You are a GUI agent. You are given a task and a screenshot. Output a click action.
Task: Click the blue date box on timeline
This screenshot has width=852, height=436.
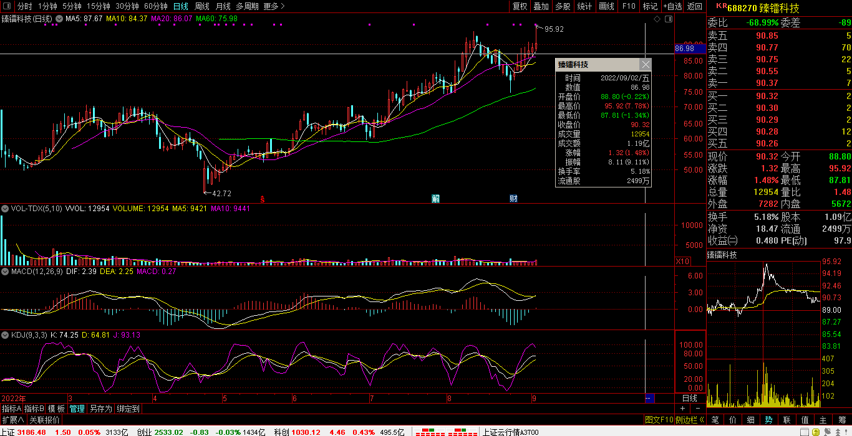coord(649,398)
